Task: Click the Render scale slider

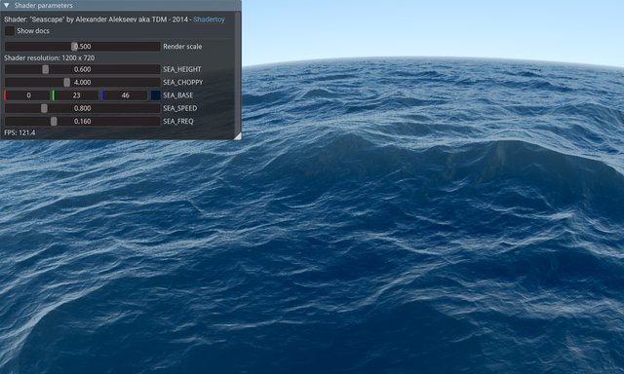Action: [x=82, y=47]
